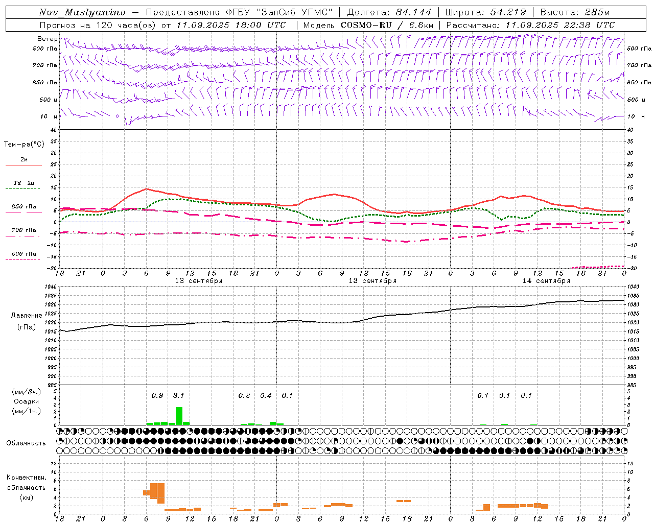
Task: Select the (мм/3ч.) precipitation unit label
Action: pyautogui.click(x=27, y=392)
